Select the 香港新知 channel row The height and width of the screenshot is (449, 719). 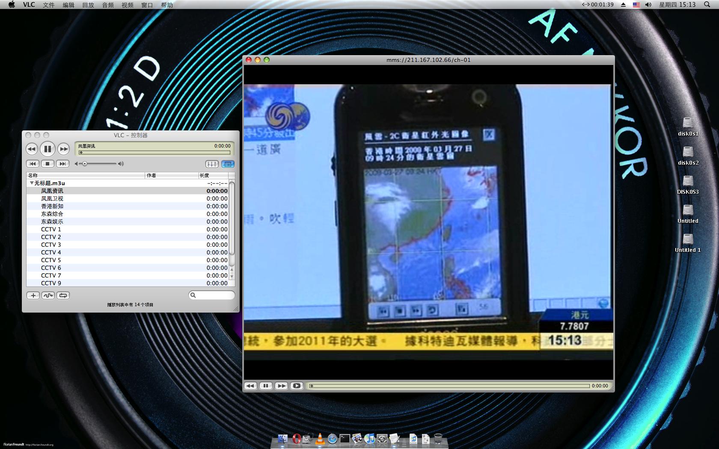click(128, 206)
